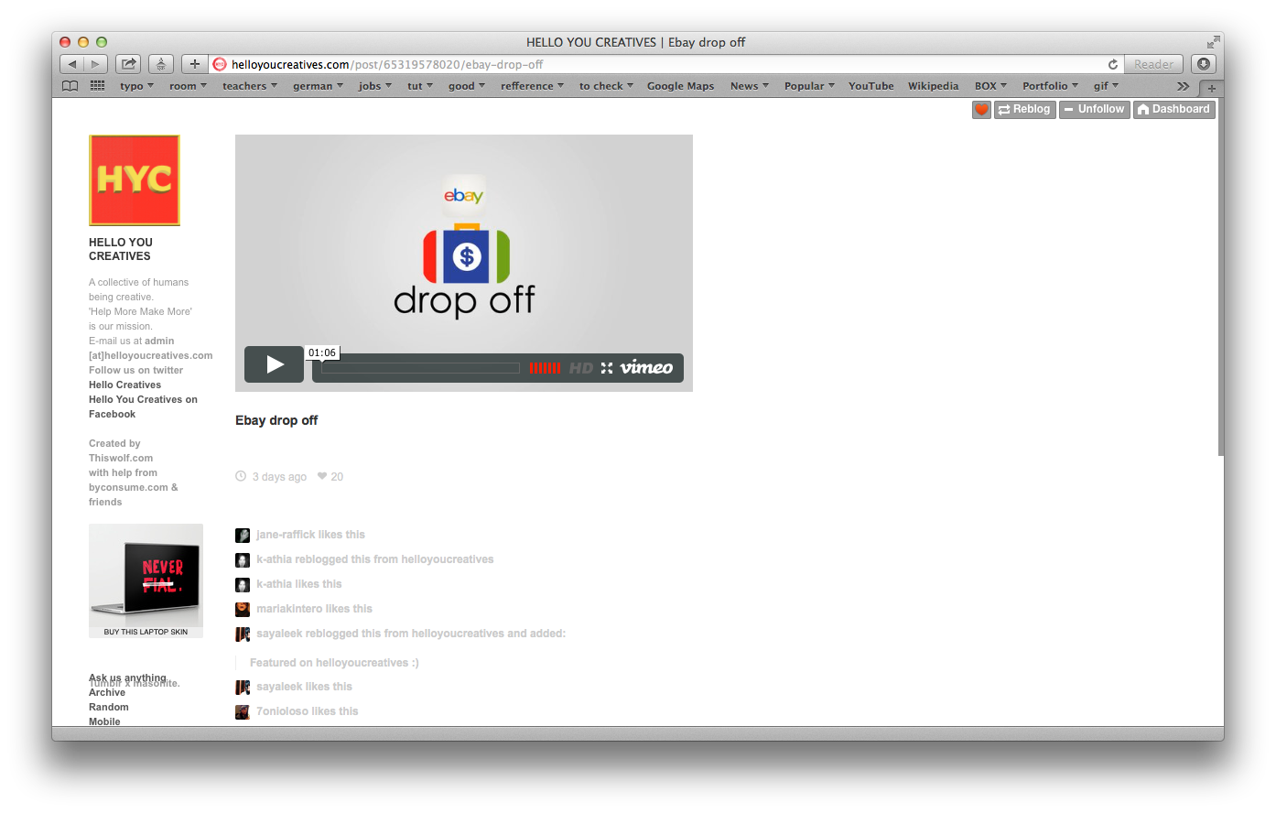
Task: Open the avatar beside k-athia likes this
Action: coord(243,585)
